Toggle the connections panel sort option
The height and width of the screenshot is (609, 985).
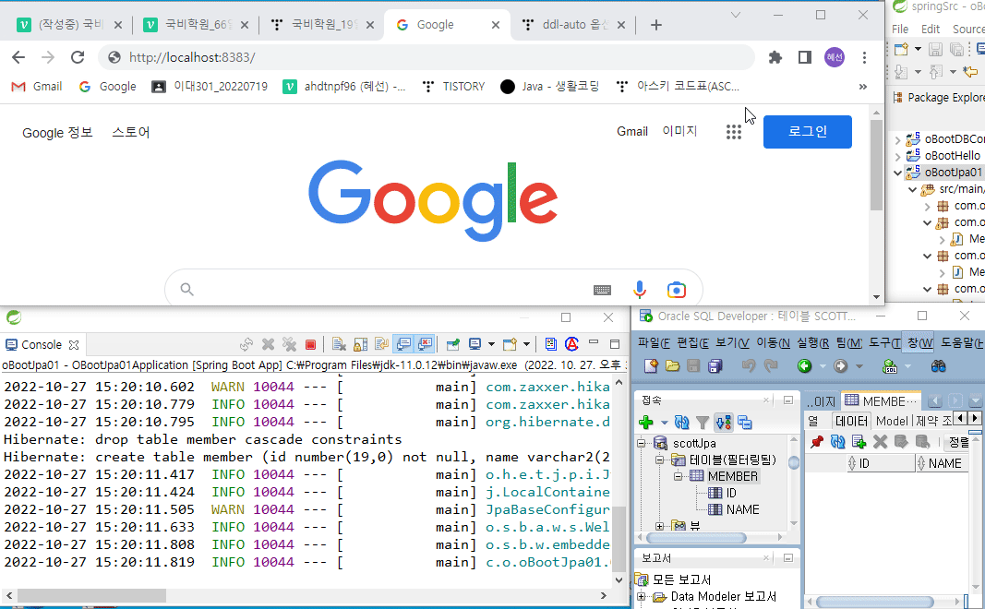tap(724, 423)
